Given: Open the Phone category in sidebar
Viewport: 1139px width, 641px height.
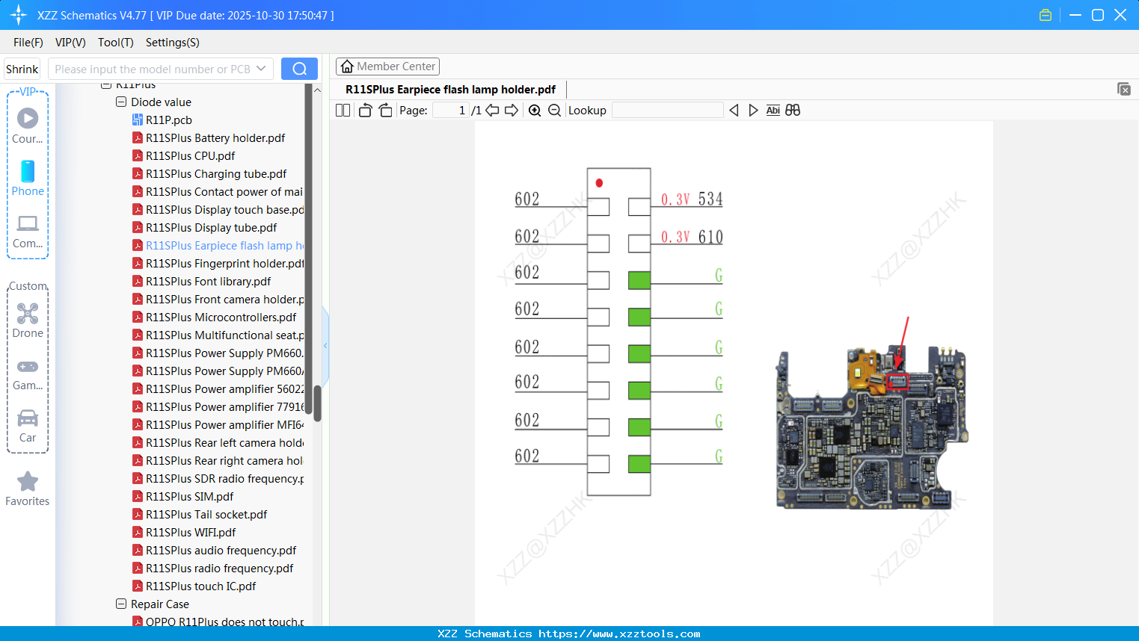Looking at the screenshot, I should coord(28,179).
